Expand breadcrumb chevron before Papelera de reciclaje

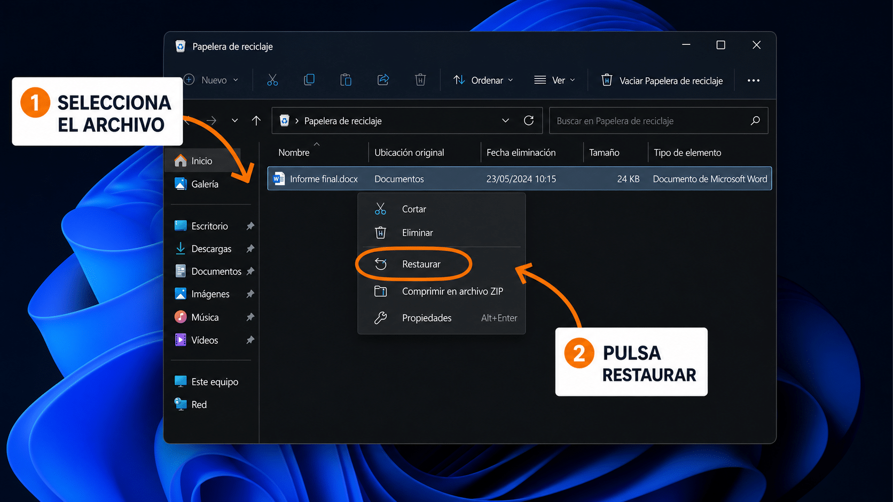297,121
